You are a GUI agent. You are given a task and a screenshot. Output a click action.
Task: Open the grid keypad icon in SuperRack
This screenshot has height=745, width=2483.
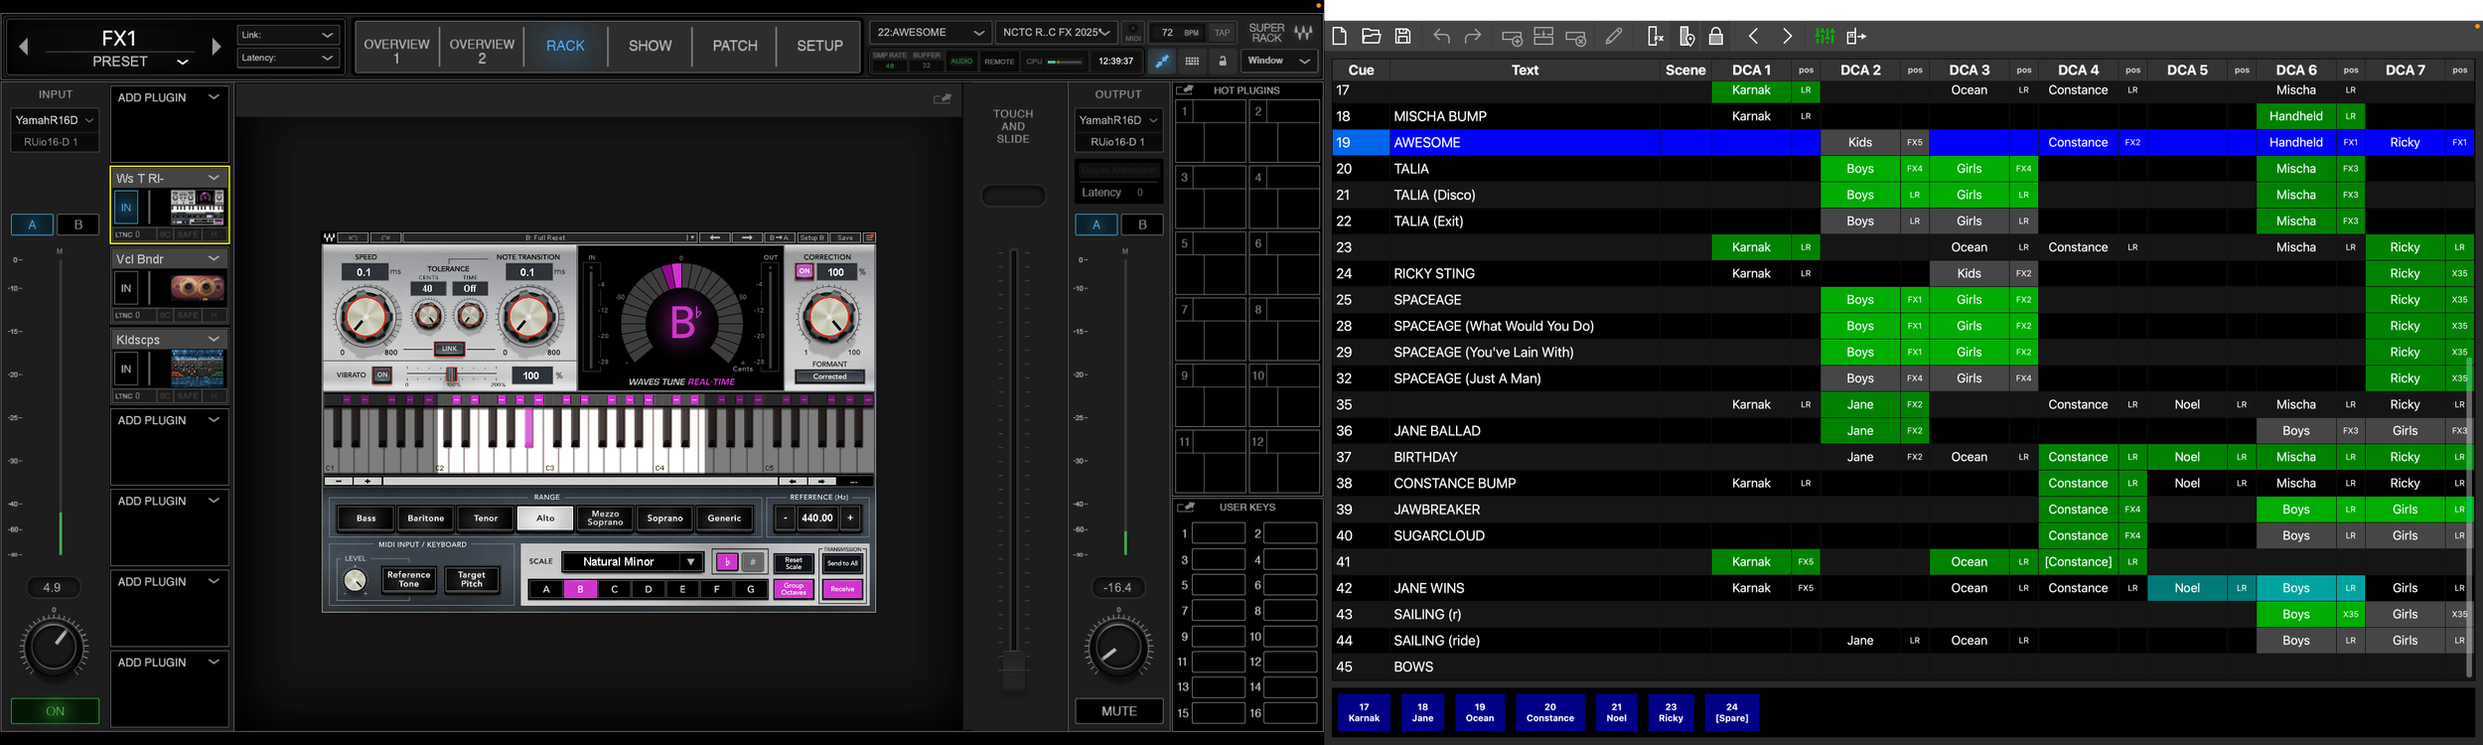click(1192, 61)
